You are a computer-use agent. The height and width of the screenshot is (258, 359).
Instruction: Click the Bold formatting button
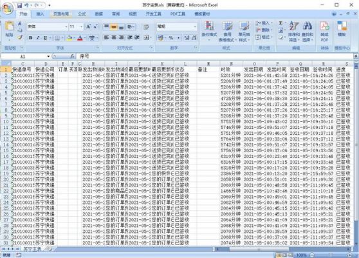click(30, 38)
